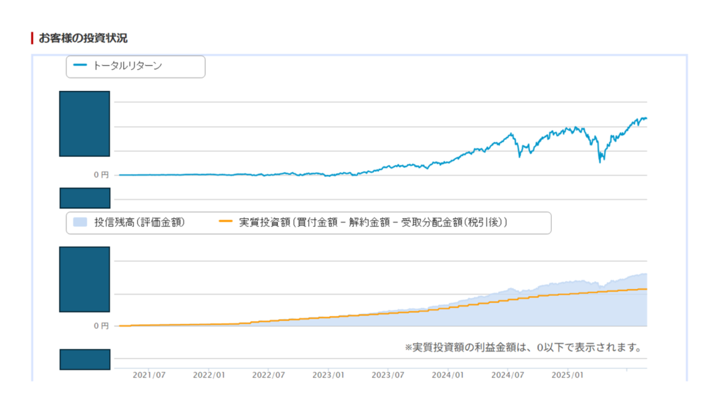Viewport: 717px width, 403px height.
Task: Click the 2023/07 x-axis label
Action: coord(389,376)
